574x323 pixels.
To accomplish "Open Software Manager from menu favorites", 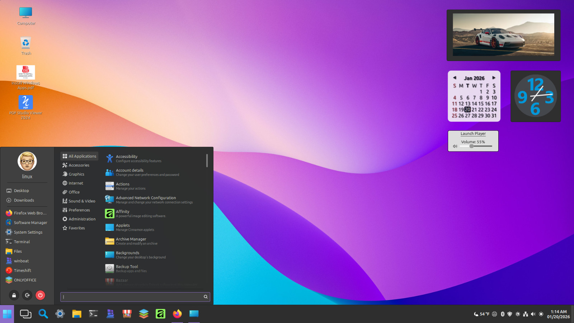I will tap(27, 223).
